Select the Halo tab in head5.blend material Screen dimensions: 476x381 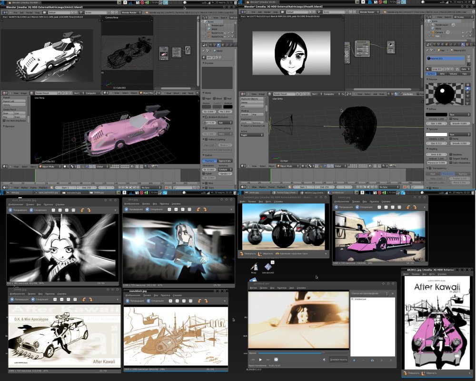click(x=465, y=74)
